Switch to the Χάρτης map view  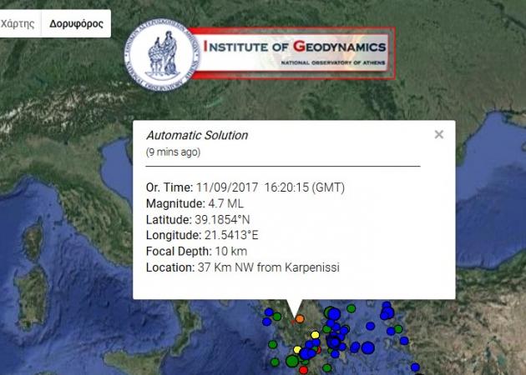[x=18, y=24]
